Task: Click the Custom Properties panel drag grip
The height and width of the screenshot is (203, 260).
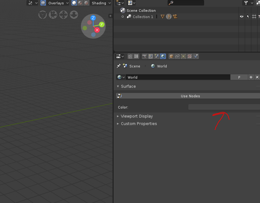Action: tap(258, 124)
